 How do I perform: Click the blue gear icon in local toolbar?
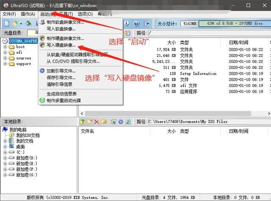[x=121, y=122]
